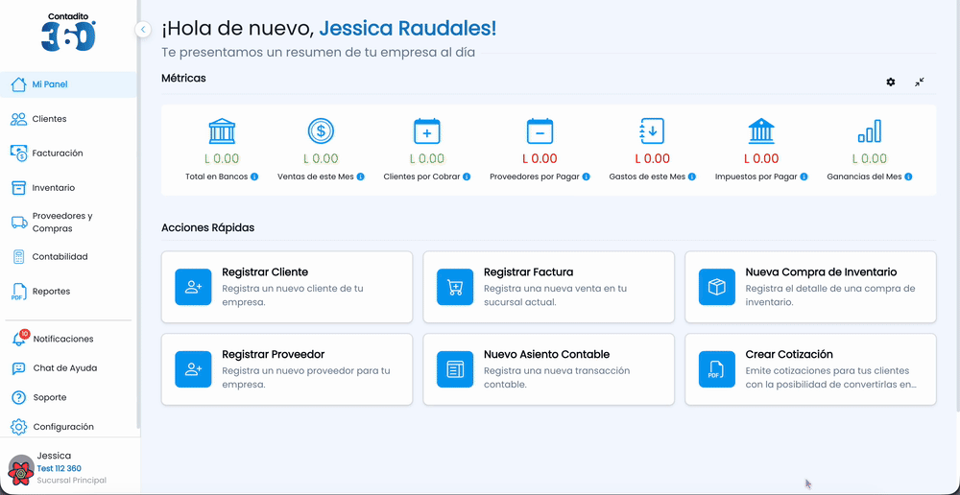Click the Soporte question mark icon
This screenshot has width=960, height=495.
[19, 398]
